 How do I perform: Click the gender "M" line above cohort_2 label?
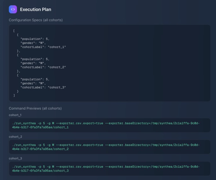33,63
